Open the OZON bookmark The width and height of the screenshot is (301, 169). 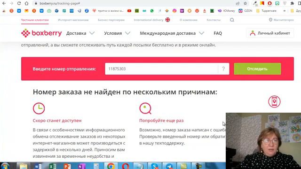(x=246, y=11)
